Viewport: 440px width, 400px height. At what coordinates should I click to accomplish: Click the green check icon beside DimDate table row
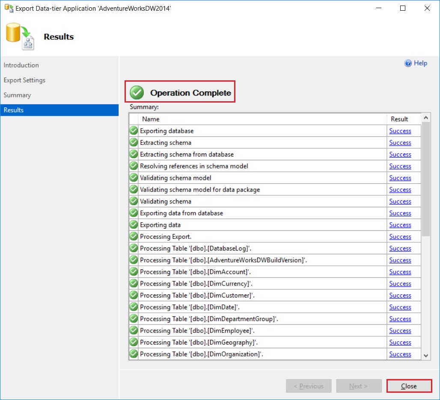[134, 307]
